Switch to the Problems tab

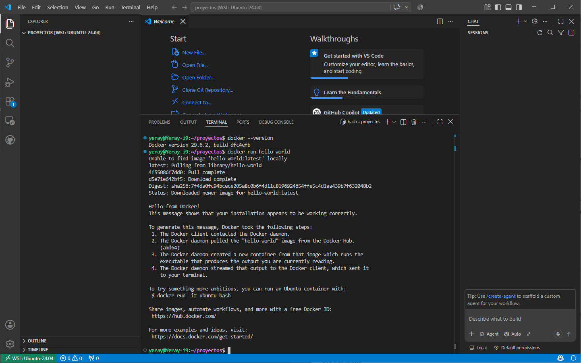point(160,122)
